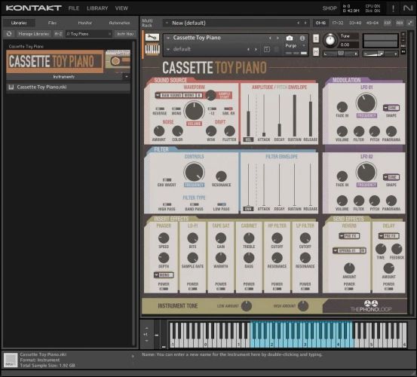The height and width of the screenshot is (377, 417).
Task: Open the instrument info icon
Action: coord(302,38)
